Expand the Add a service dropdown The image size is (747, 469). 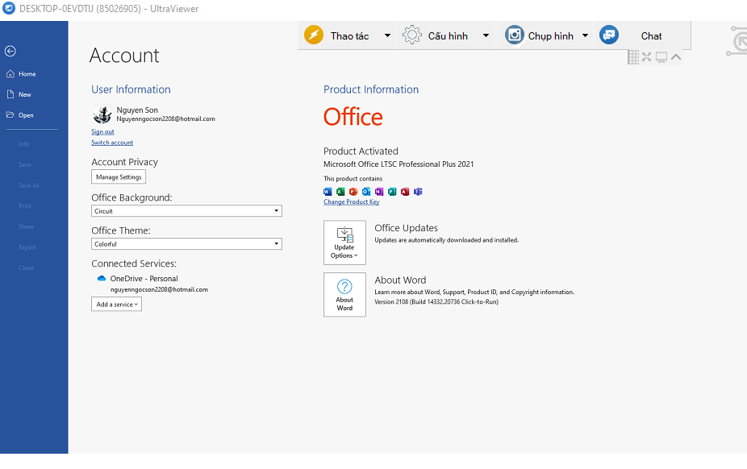tap(116, 304)
